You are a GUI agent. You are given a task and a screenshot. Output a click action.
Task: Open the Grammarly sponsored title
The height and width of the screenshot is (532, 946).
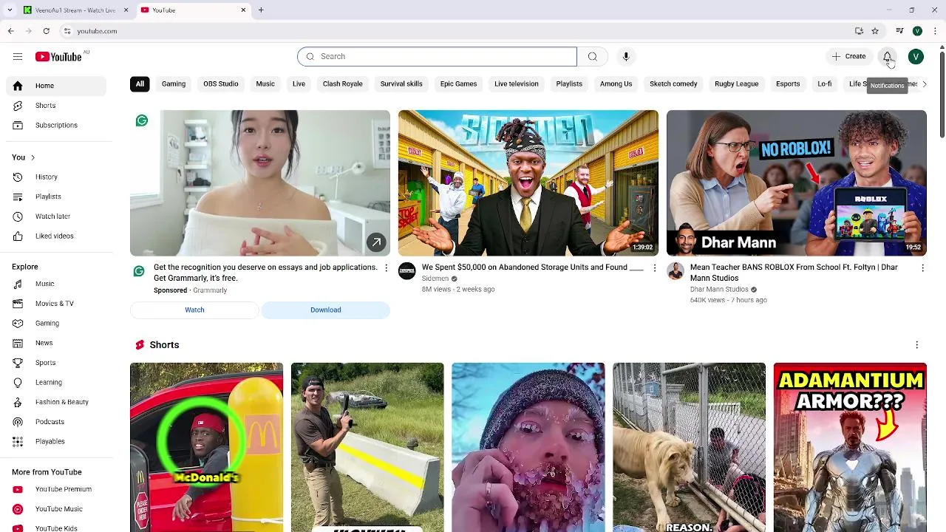[x=265, y=273]
